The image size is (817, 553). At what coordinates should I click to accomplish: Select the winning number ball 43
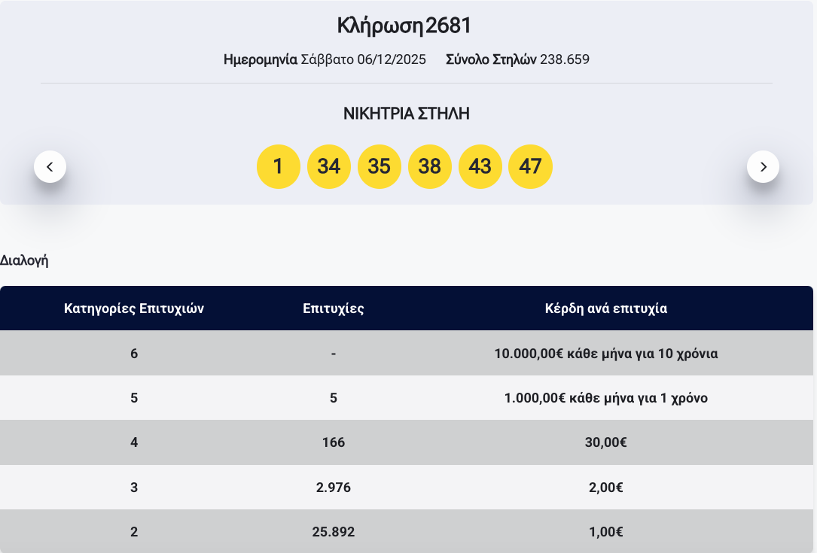pyautogui.click(x=480, y=166)
